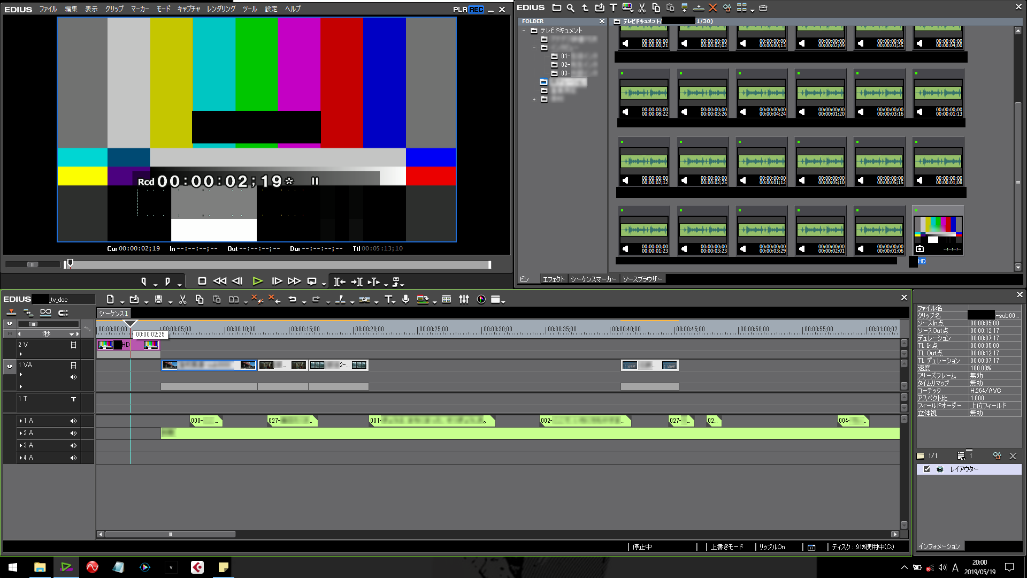Viewport: 1027px width, 578px height.
Task: Click the Redo arrow in timeline toolbar
Action: click(x=316, y=300)
